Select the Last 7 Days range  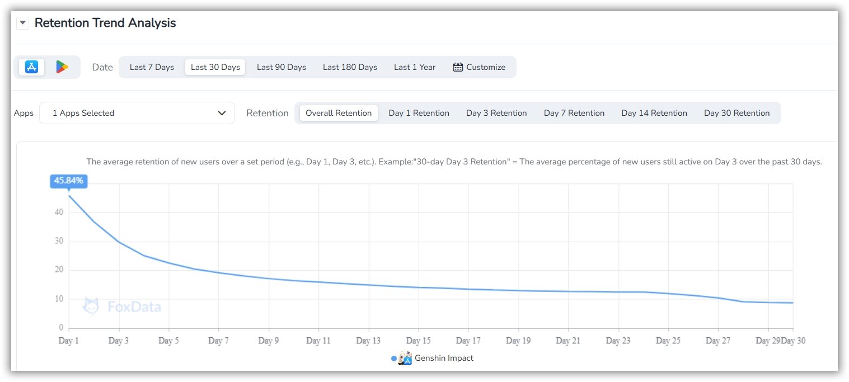(152, 67)
